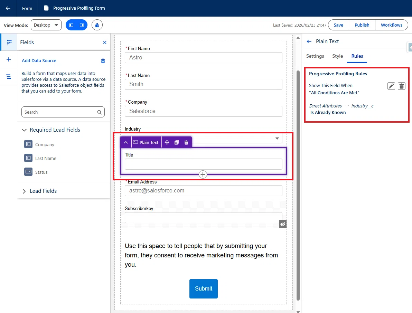Click Add Data Source link
The image size is (412, 313).
point(39,61)
